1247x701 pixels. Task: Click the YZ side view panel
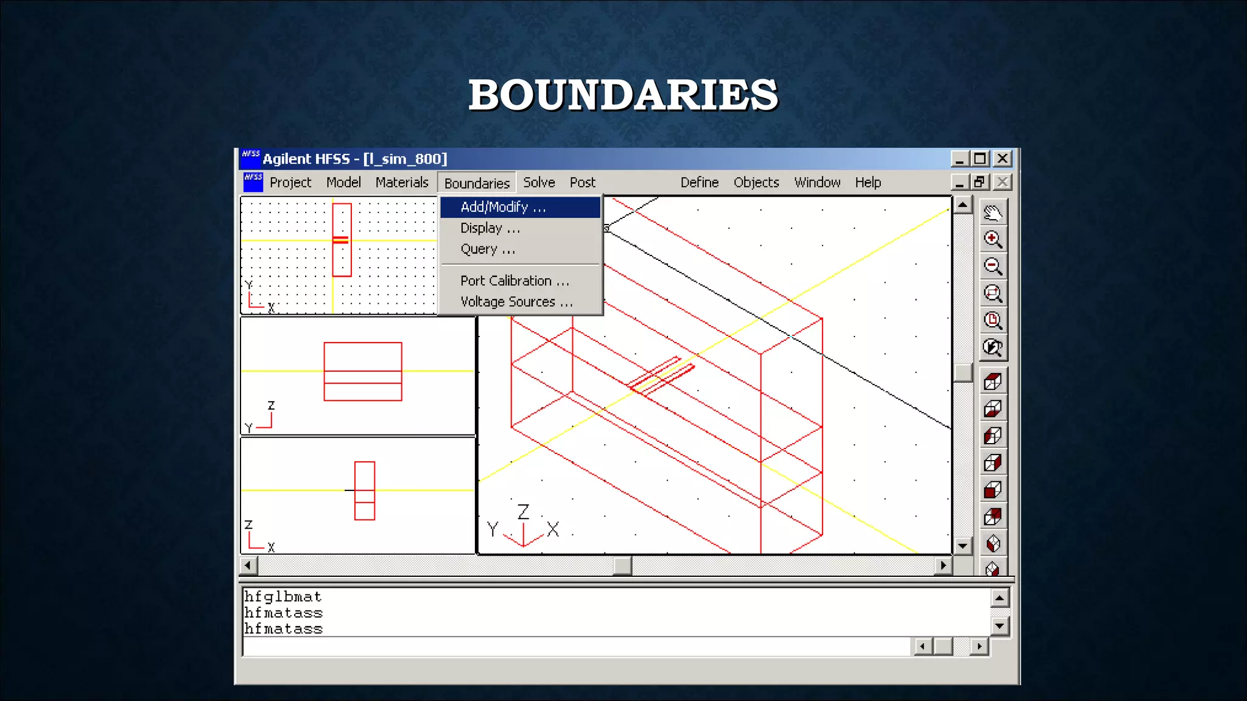tap(358, 376)
